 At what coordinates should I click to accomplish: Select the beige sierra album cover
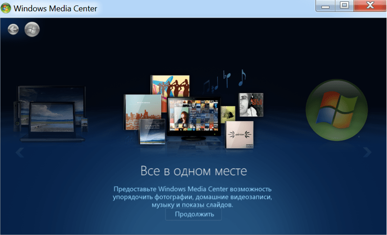coord(239,134)
